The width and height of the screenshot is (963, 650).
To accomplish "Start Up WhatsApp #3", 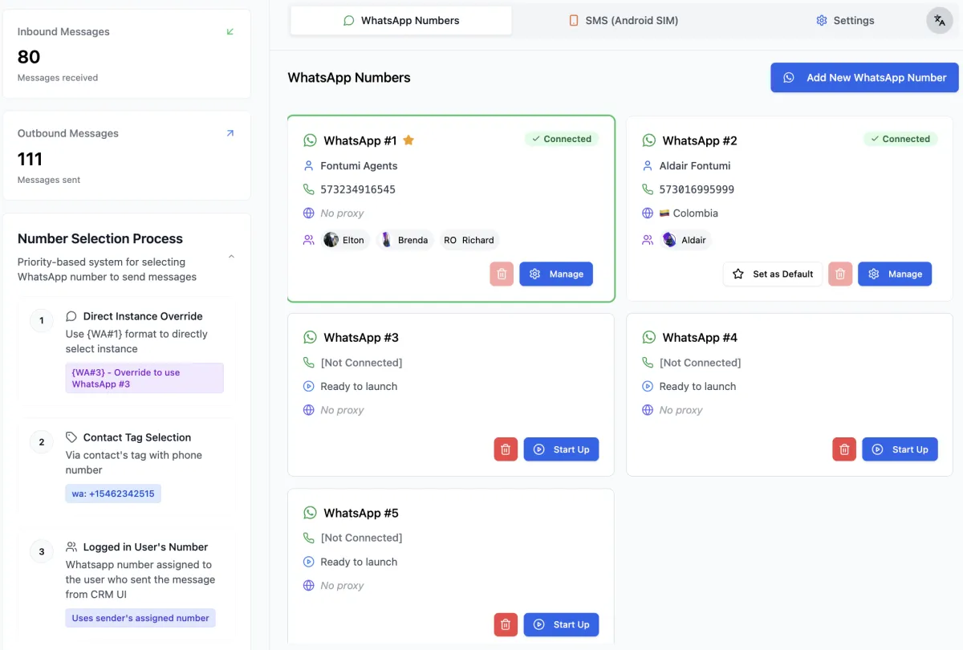I will [562, 449].
